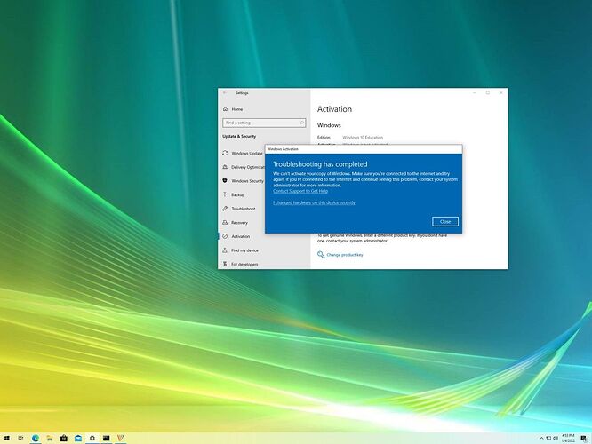Close the troubleshooting dialog with Close button

[445, 221]
